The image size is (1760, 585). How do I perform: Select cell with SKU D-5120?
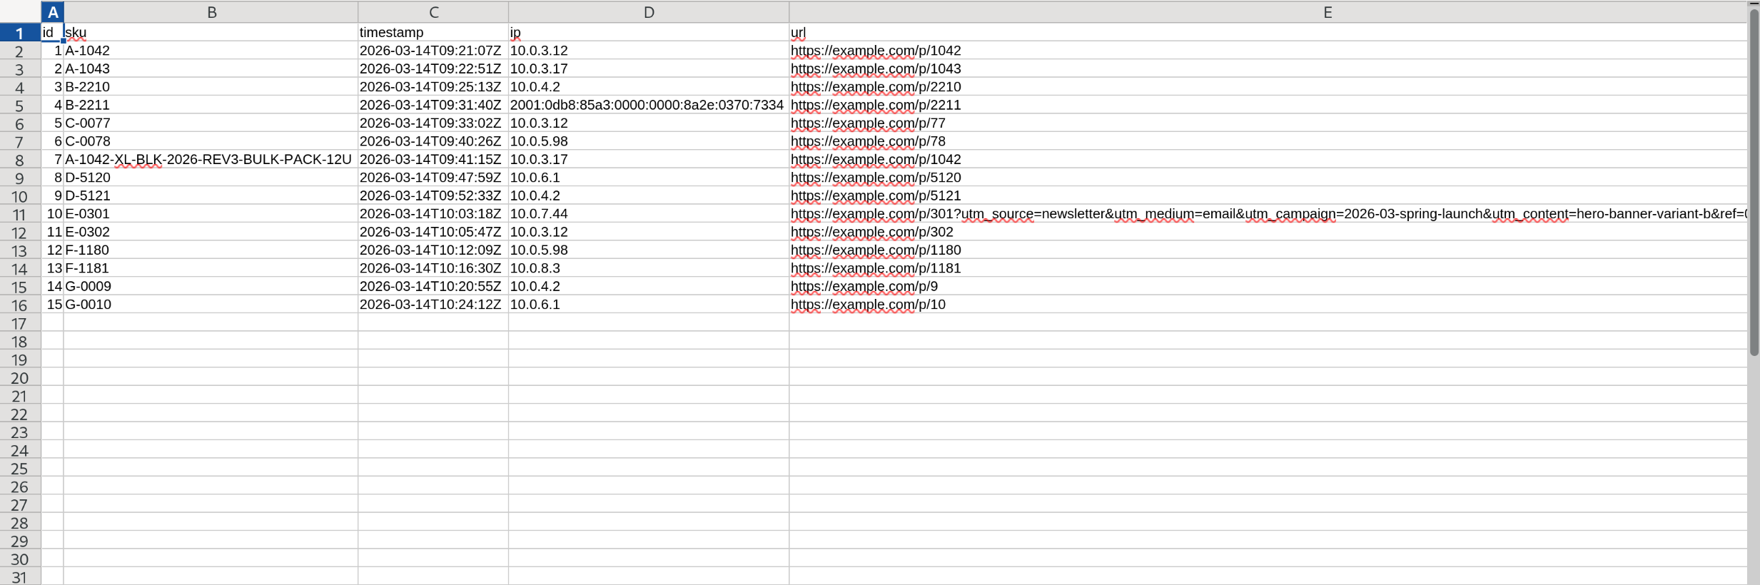coord(211,177)
